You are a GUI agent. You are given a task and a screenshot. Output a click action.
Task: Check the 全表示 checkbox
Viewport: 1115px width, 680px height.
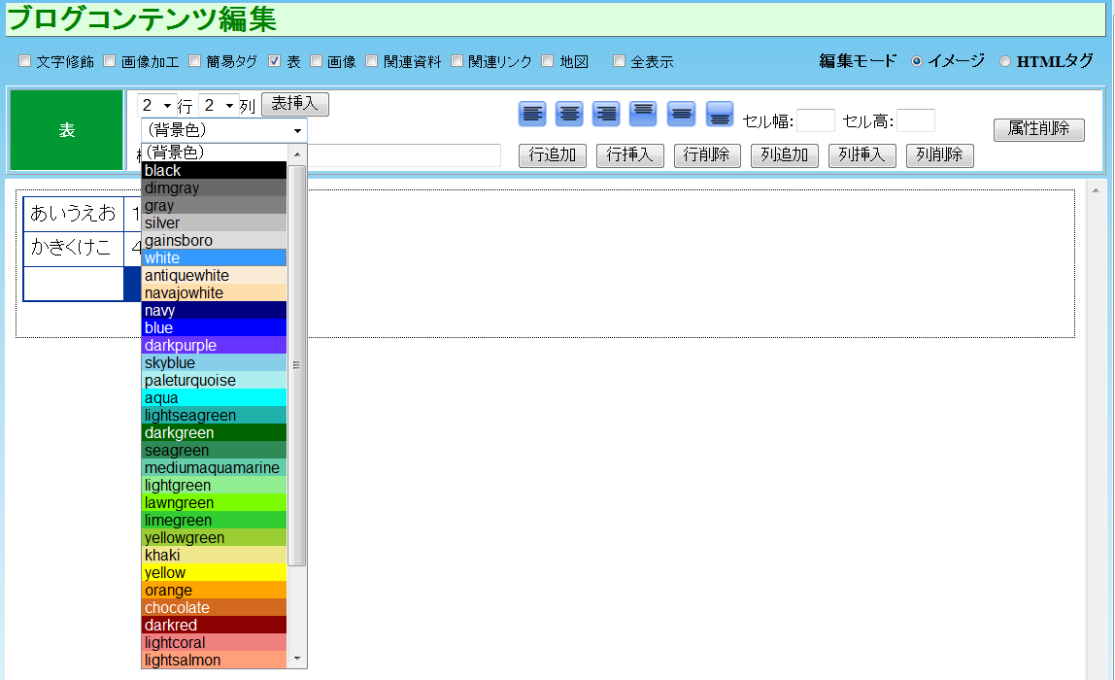(620, 61)
